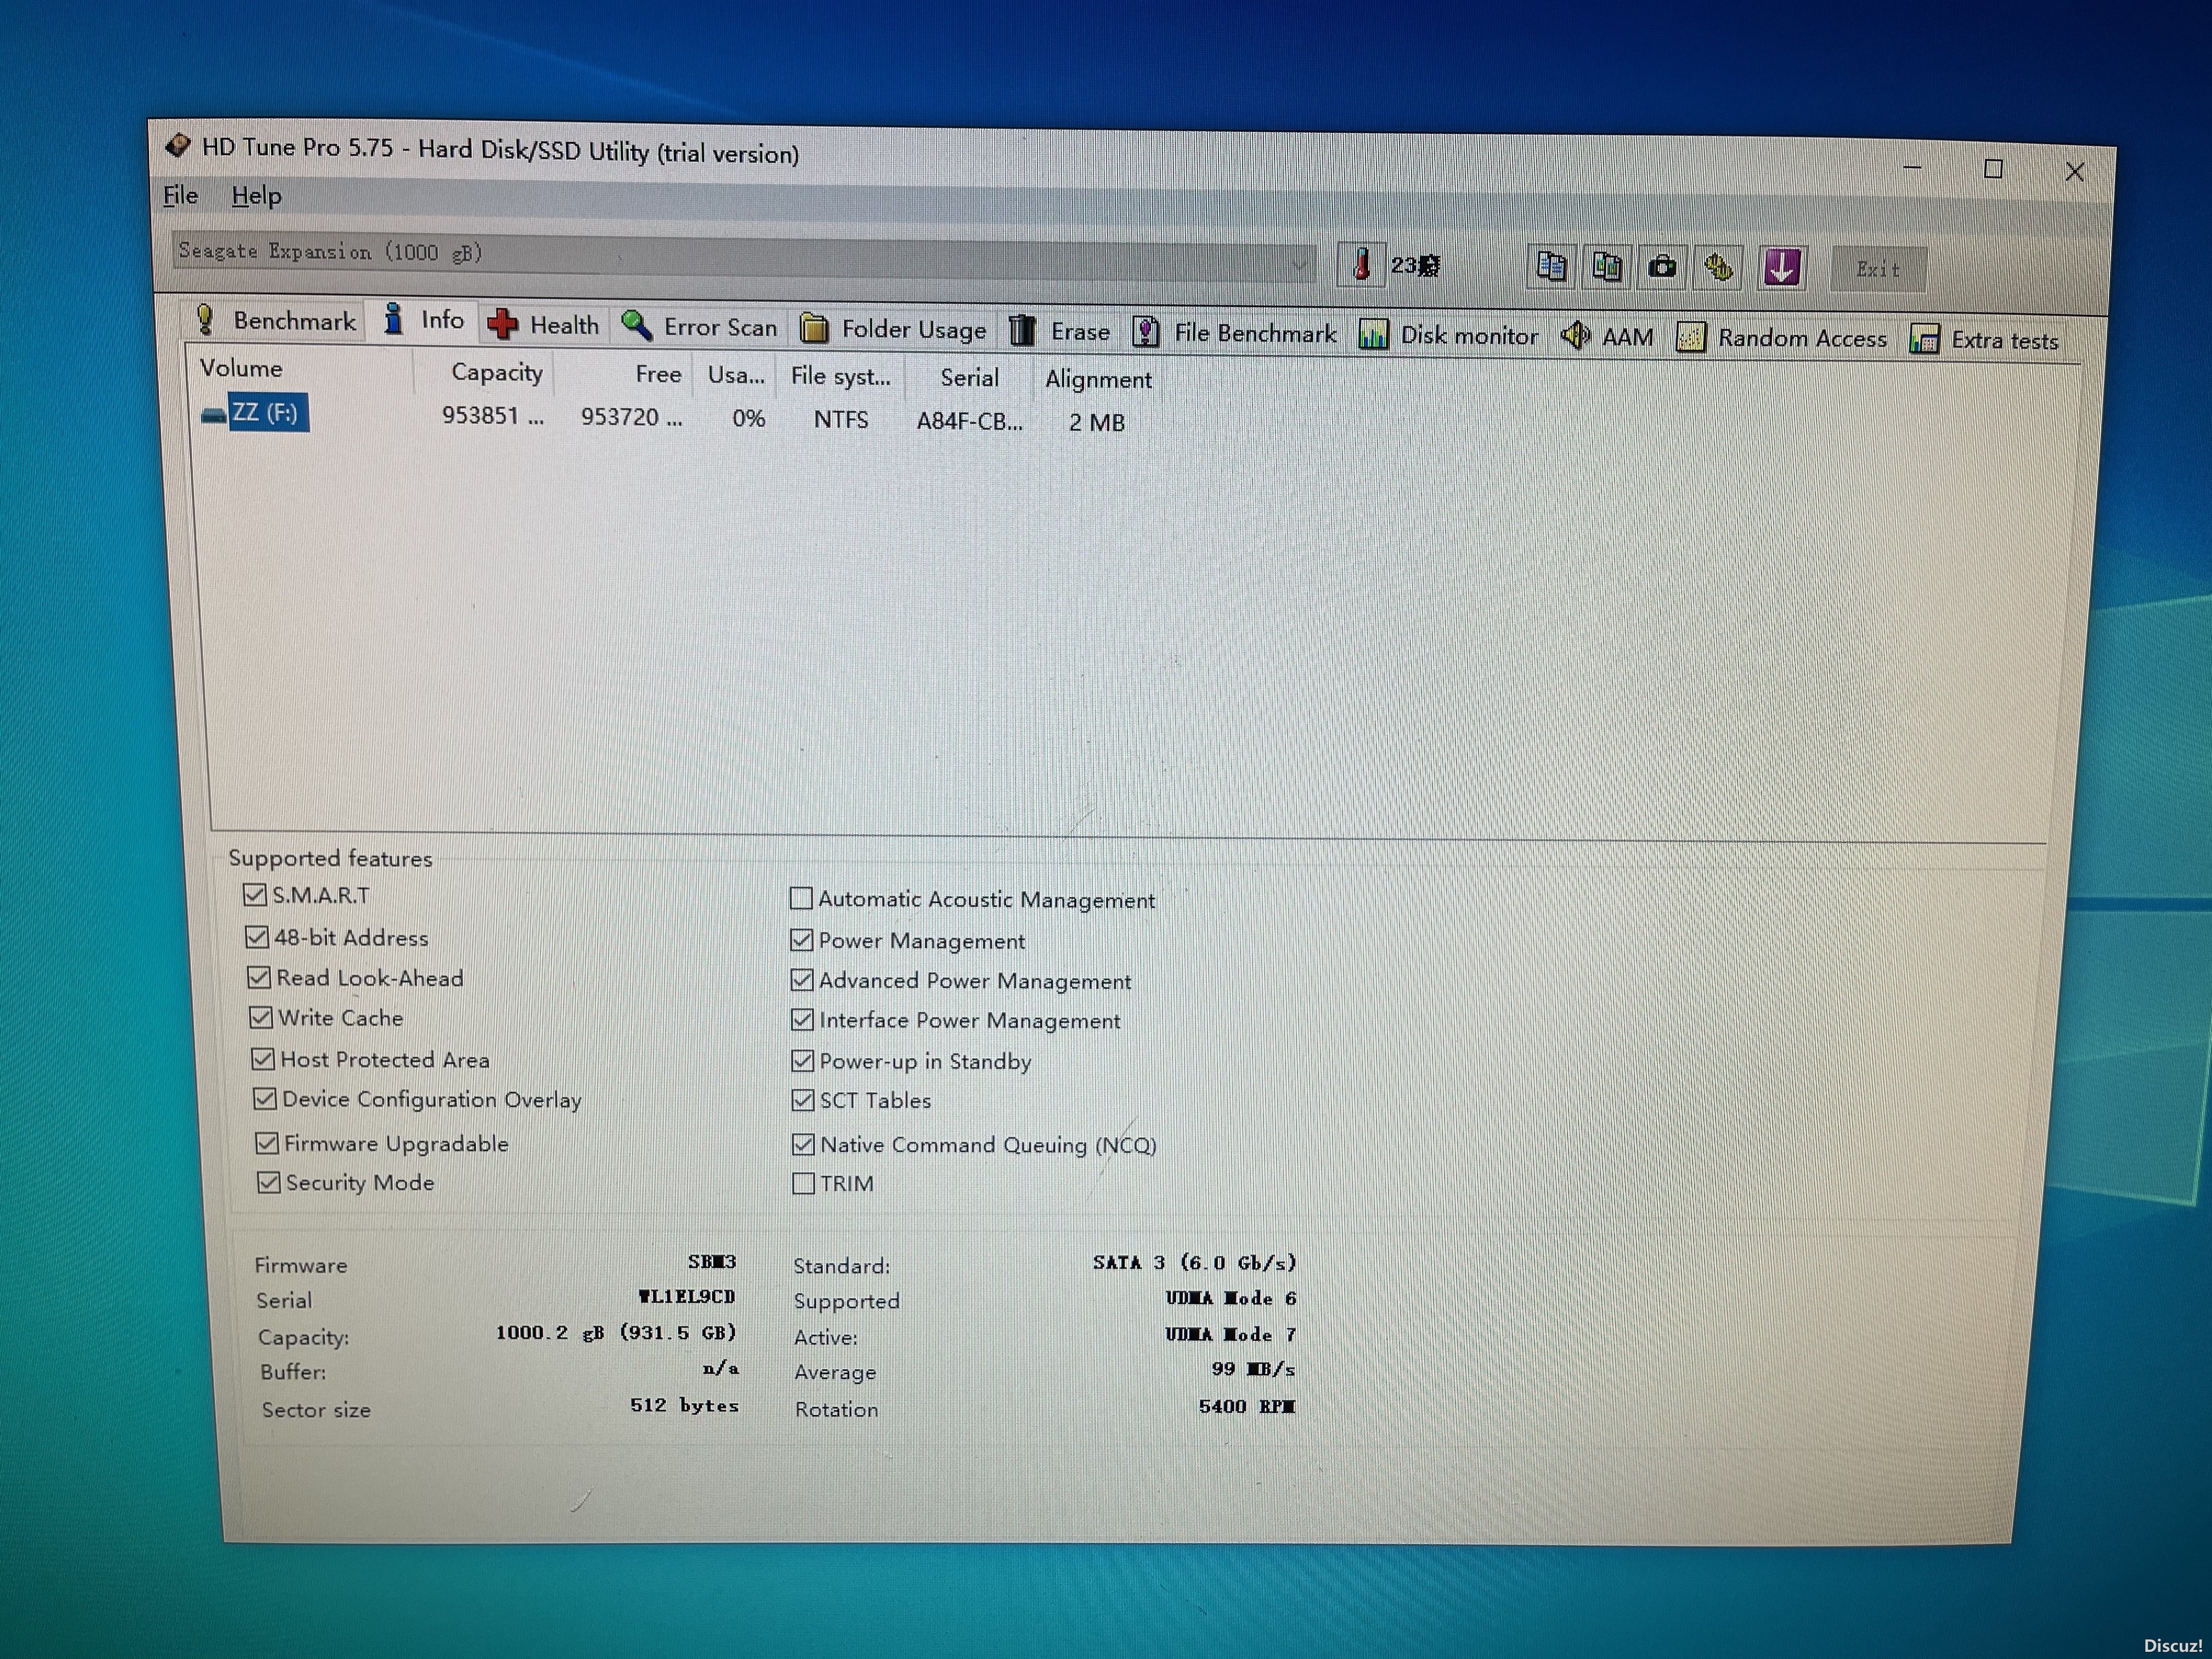Open the Benchmark tab
The width and height of the screenshot is (2212, 1659).
click(x=276, y=320)
